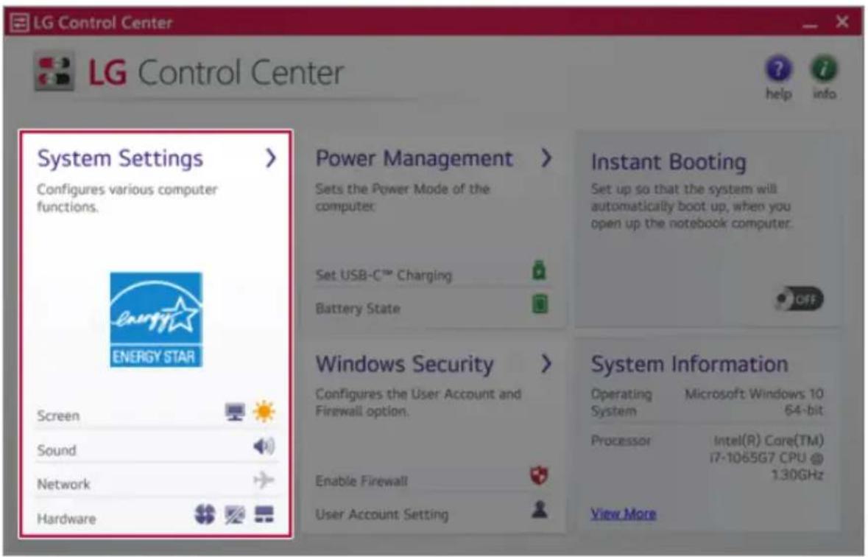Select User Account Setting text
The height and width of the screenshot is (557, 868).
(x=382, y=514)
